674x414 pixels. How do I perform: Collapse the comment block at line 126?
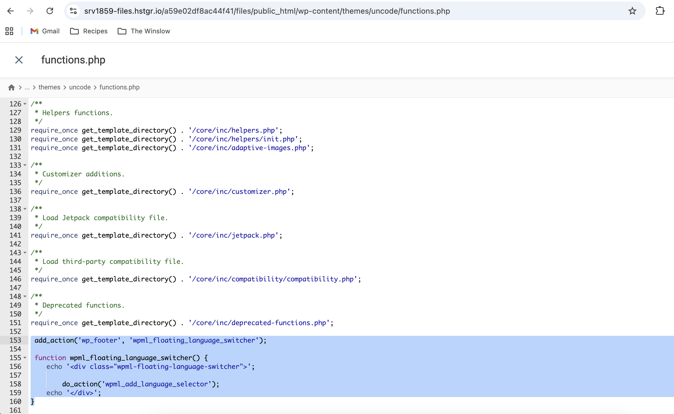[x=25, y=104]
